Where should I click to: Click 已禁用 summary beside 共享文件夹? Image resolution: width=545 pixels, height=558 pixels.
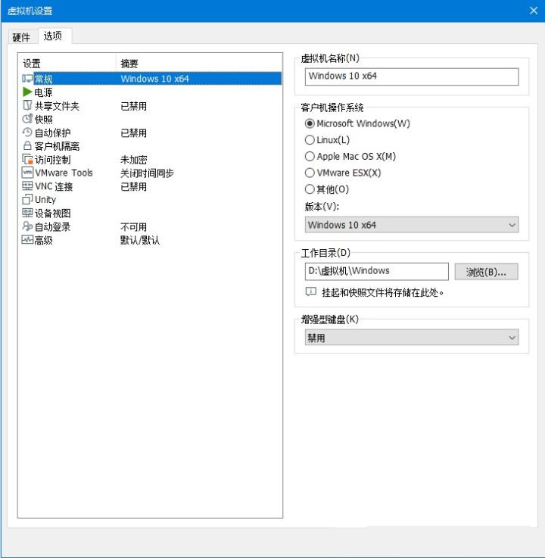point(134,106)
